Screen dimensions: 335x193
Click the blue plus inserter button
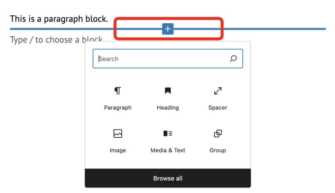167,29
